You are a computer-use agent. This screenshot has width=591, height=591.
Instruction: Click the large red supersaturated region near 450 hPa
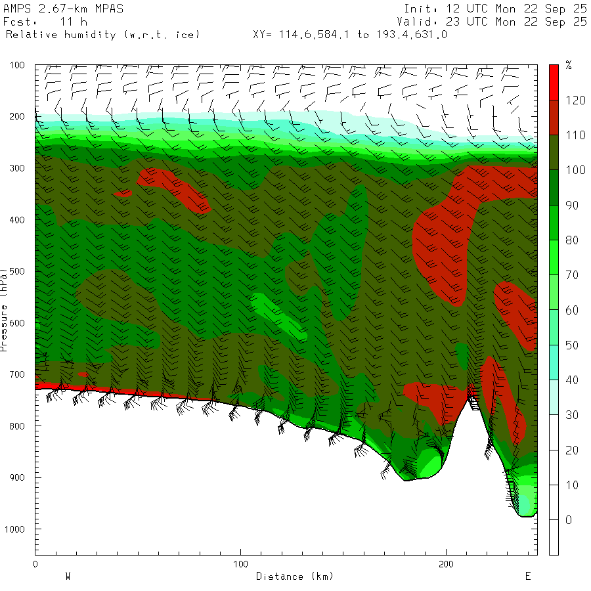pyautogui.click(x=443, y=241)
